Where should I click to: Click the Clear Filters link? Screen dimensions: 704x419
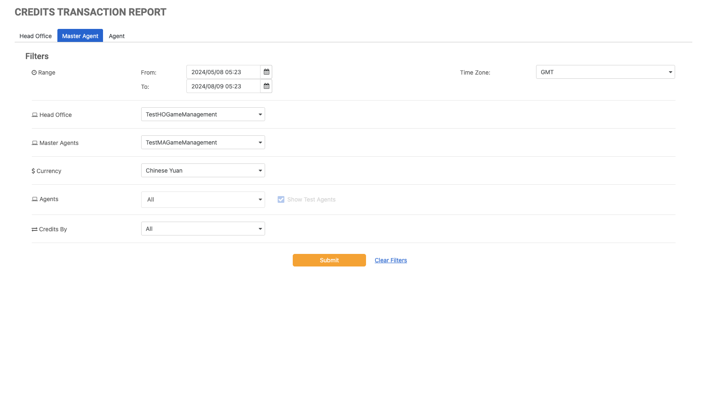coord(391,260)
